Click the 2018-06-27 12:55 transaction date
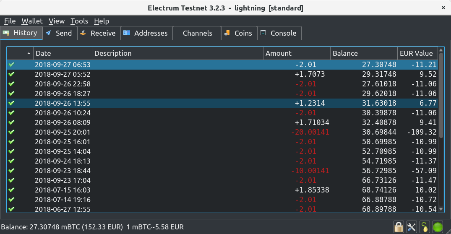The image size is (451, 234). tap(63, 209)
